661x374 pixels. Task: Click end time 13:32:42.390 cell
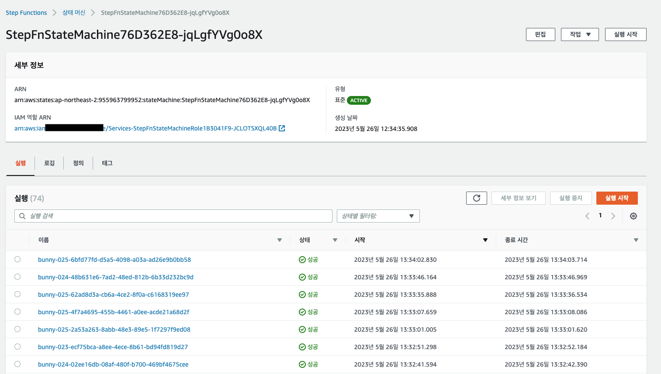pyautogui.click(x=546, y=364)
